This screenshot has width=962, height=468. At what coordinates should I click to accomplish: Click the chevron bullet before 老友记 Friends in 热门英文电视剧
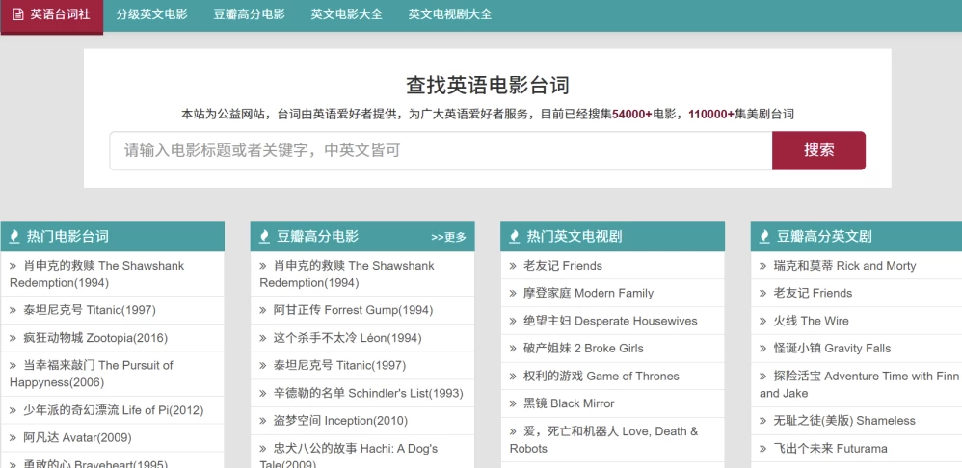pyautogui.click(x=514, y=266)
